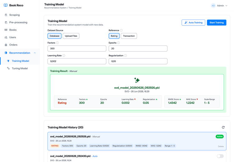The height and width of the screenshot is (162, 234).
Task: Click the 'RMSE: 1.4342' history tag
Action: [x=141, y=146]
